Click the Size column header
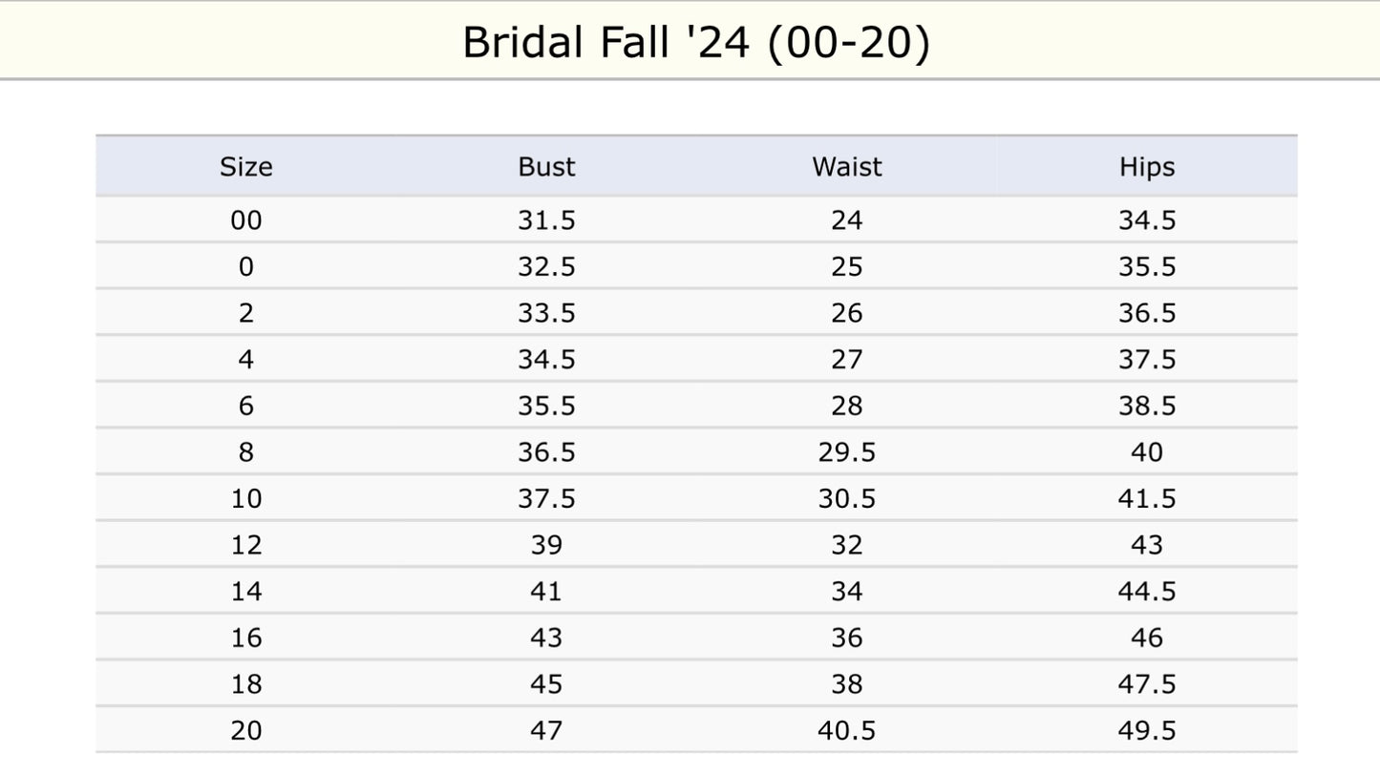Screen dimensions: 1380x775 pos(246,167)
